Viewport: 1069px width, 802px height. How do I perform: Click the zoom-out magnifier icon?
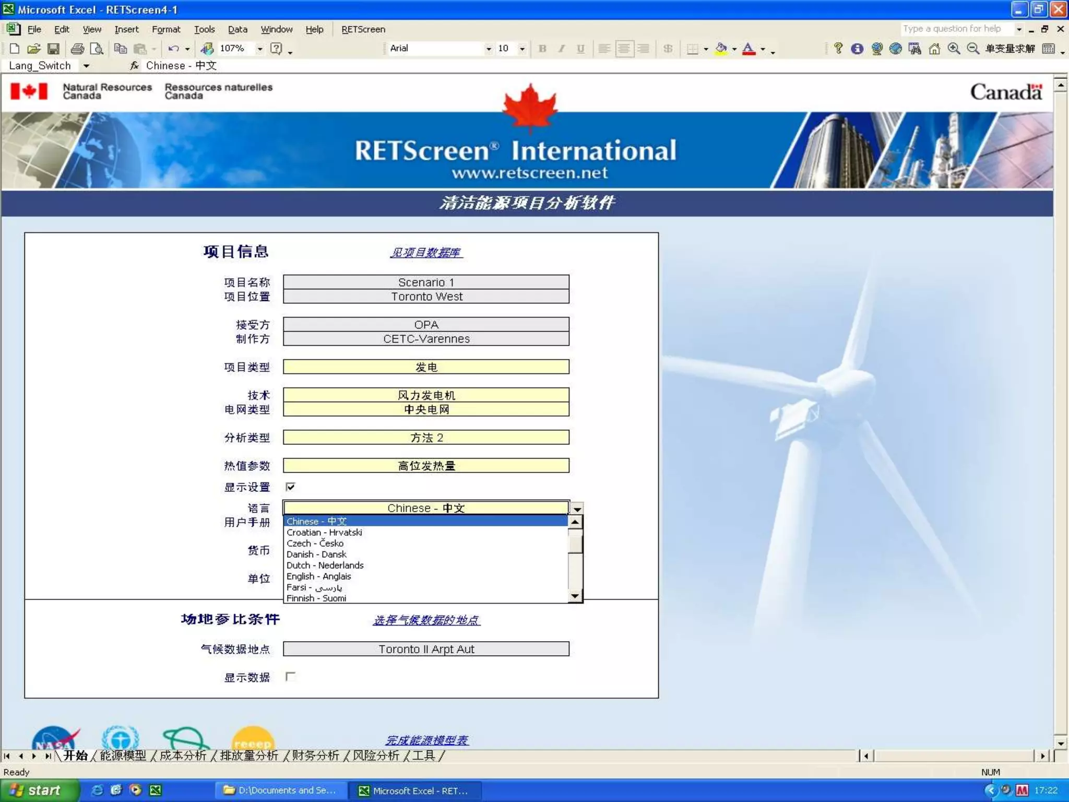pyautogui.click(x=973, y=49)
